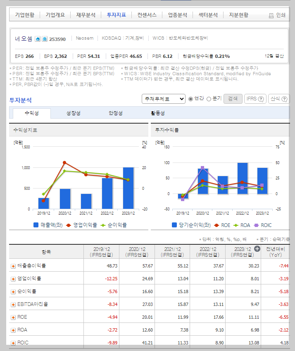Open the 지분현황 menu tab
The width and height of the screenshot is (295, 351).
point(239,15)
